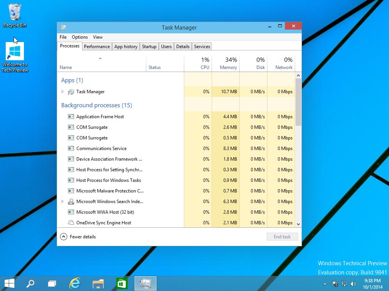
Task: Launch Internet Explorer from the taskbar
Action: pos(75,283)
